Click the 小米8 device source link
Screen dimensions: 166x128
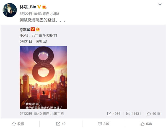(55, 14)
